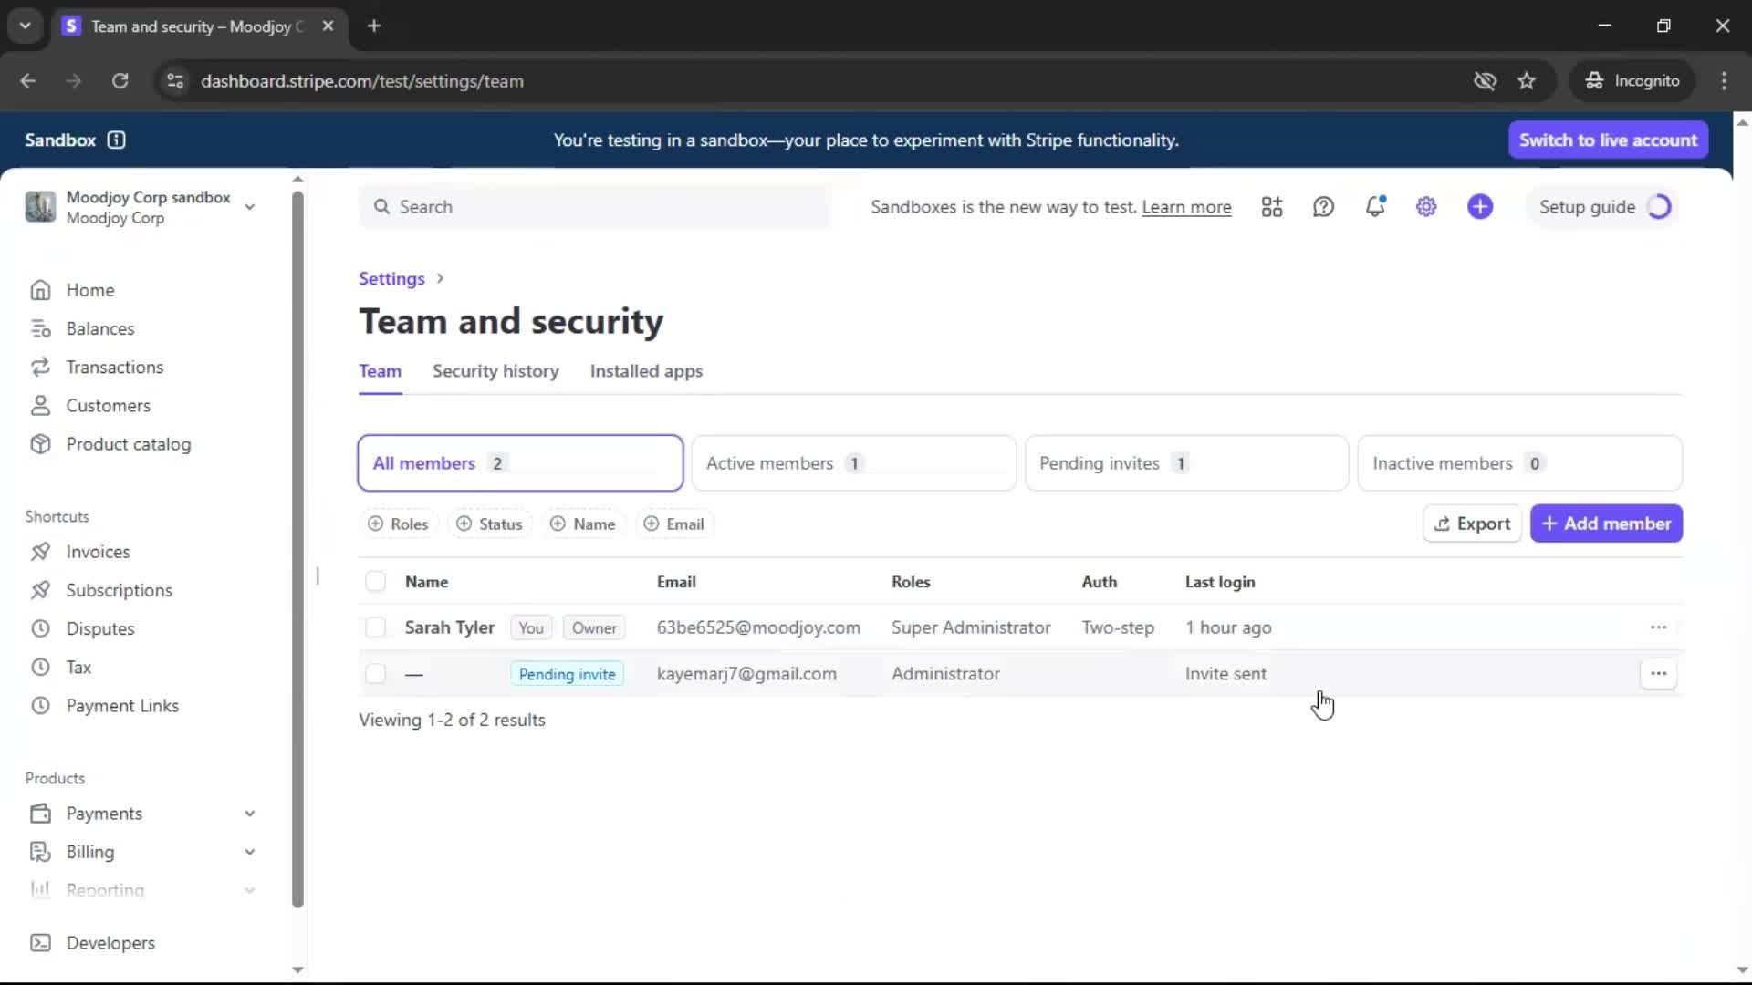Viewport: 1752px width, 985px height.
Task: Select Sarah Tyler row checkbox
Action: (375, 627)
